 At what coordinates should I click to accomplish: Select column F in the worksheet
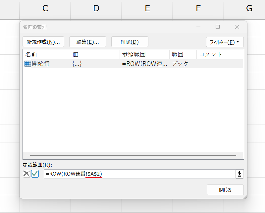pos(198,8)
